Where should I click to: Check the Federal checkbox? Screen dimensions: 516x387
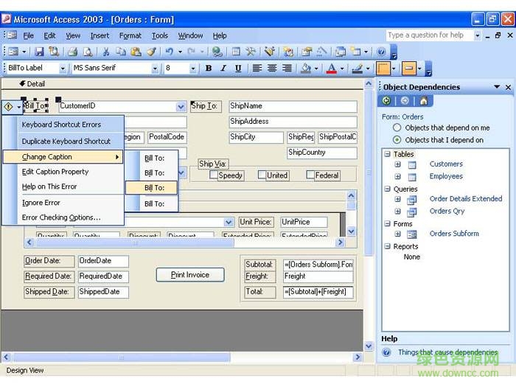[x=310, y=175]
